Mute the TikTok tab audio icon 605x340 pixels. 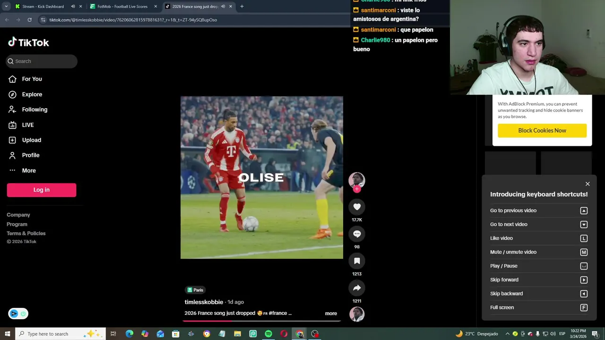(x=223, y=7)
